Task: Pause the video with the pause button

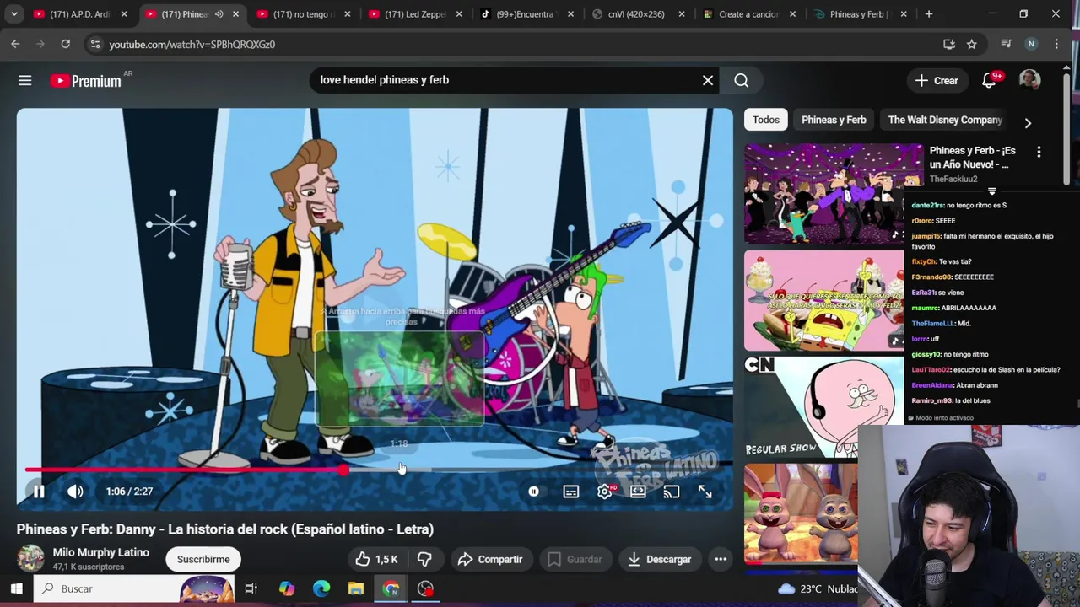Action: coord(39,492)
